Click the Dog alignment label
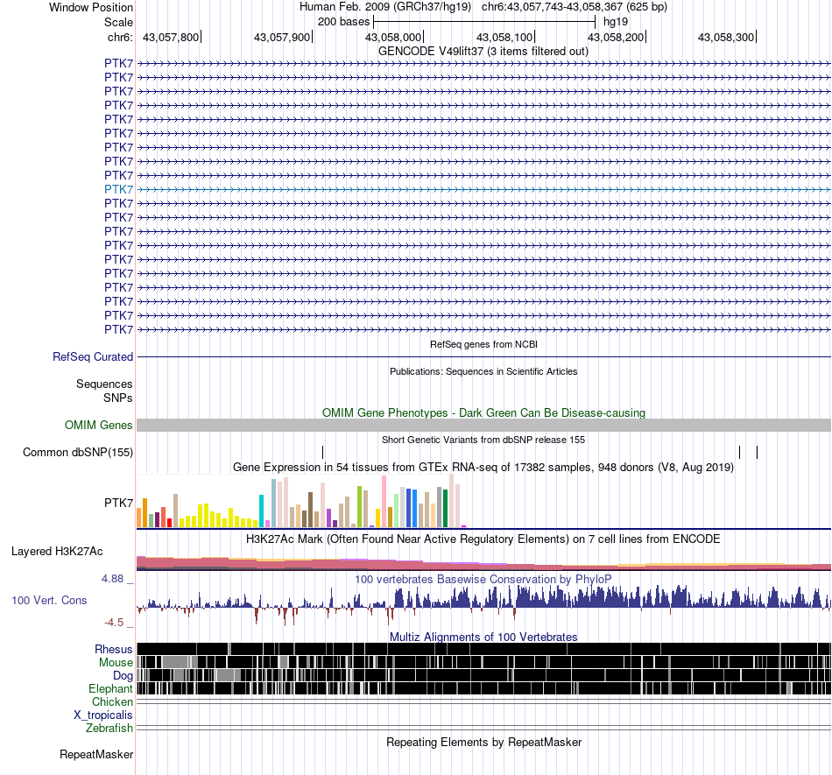The image size is (832, 775). 123,676
